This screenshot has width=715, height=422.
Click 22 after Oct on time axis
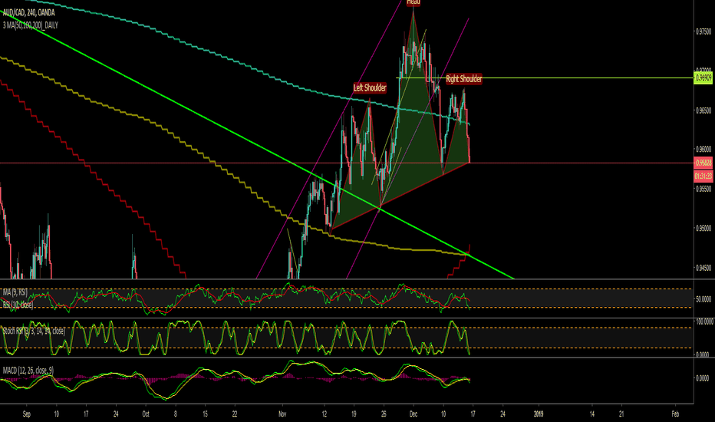[x=235, y=414]
